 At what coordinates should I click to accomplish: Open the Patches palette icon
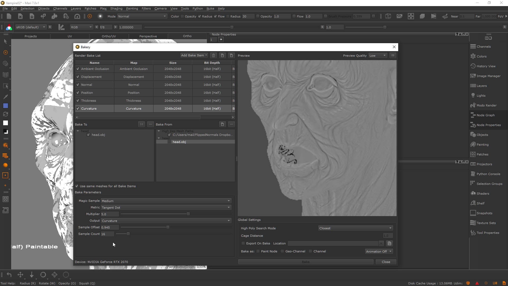tap(473, 154)
